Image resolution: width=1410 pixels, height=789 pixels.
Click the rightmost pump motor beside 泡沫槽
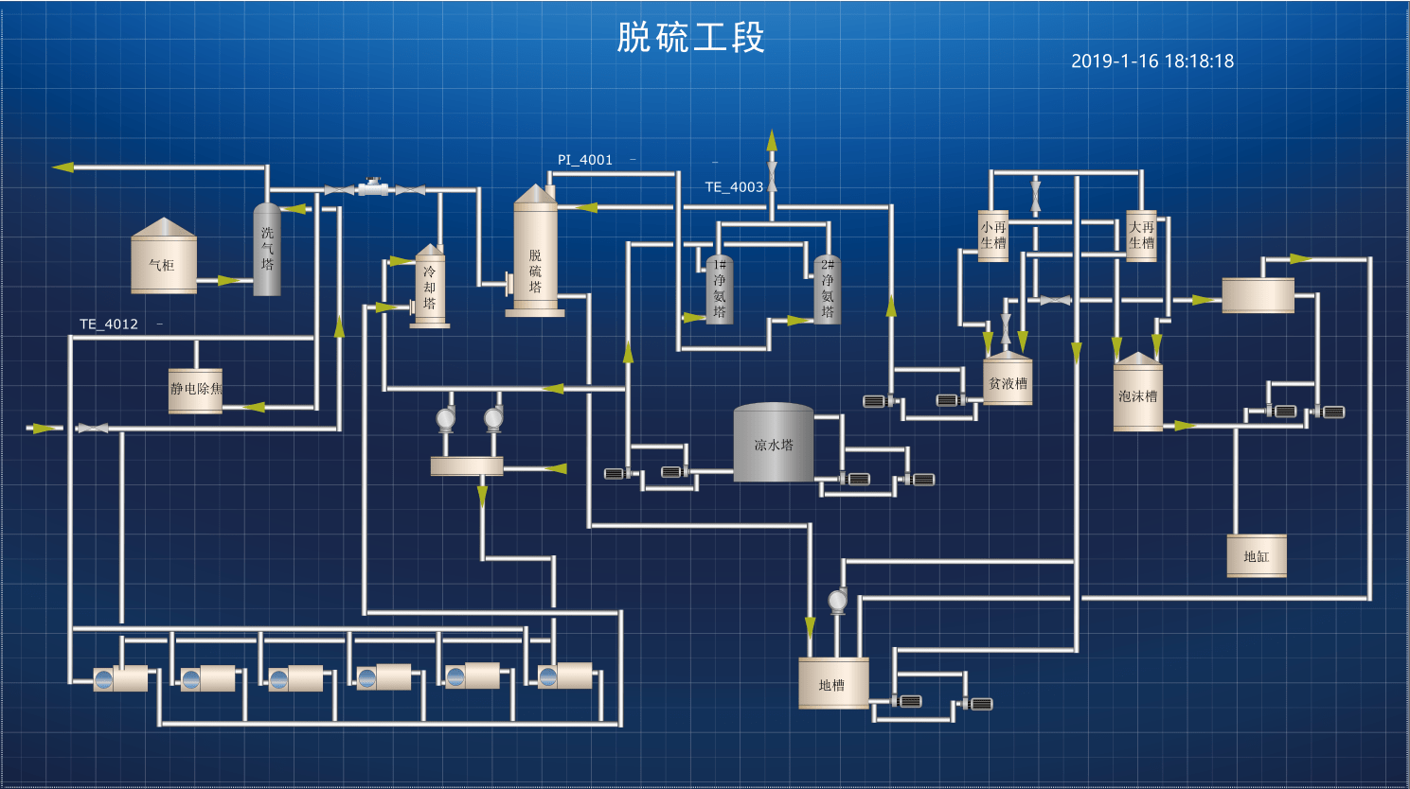click(1329, 412)
